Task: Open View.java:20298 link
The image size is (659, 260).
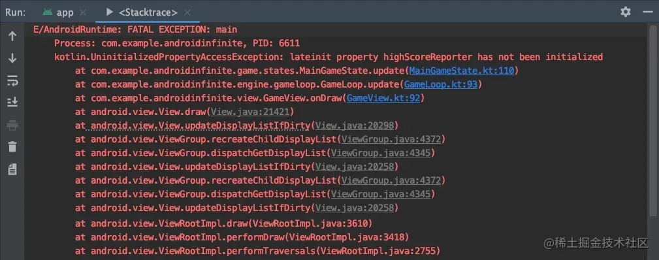Action: point(354,125)
